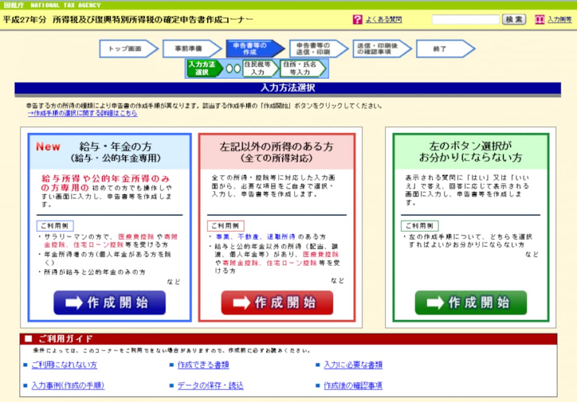Image resolution: width=577 pixels, height=402 pixels.
Task: Go to 事前準備 step arrow
Action: (192, 49)
